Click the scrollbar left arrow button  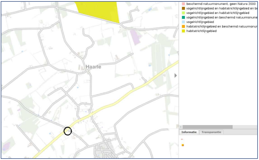point(181,127)
